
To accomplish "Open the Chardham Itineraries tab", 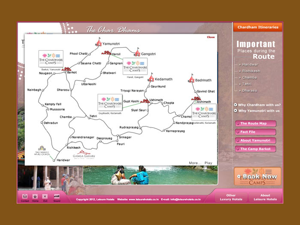I will (258, 27).
